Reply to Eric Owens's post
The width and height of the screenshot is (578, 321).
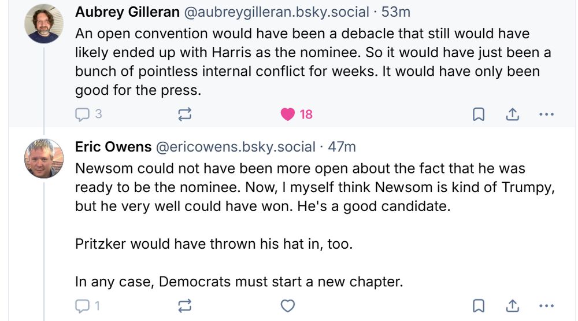pos(83,305)
